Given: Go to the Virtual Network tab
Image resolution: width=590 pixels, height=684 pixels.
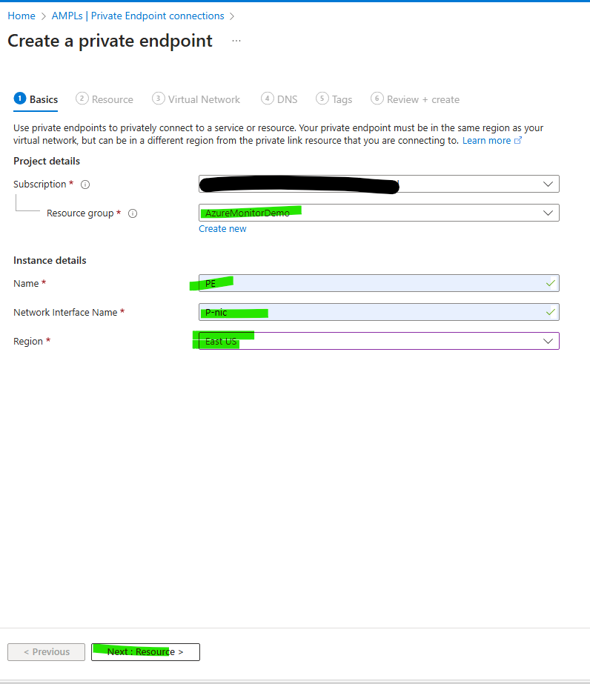Looking at the screenshot, I should coord(196,99).
